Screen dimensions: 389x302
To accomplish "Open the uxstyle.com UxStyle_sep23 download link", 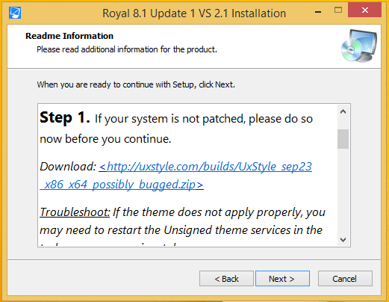I will (x=205, y=167).
